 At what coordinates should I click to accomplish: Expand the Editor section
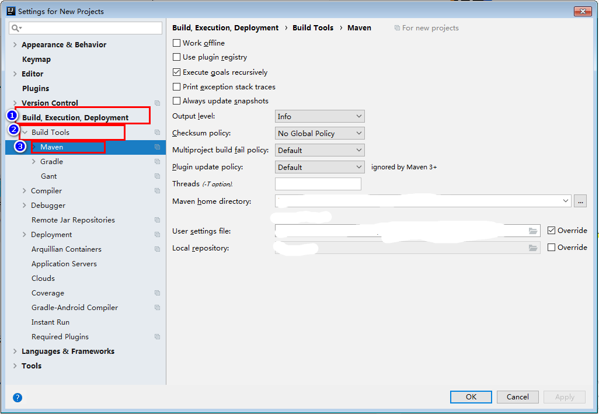point(15,74)
